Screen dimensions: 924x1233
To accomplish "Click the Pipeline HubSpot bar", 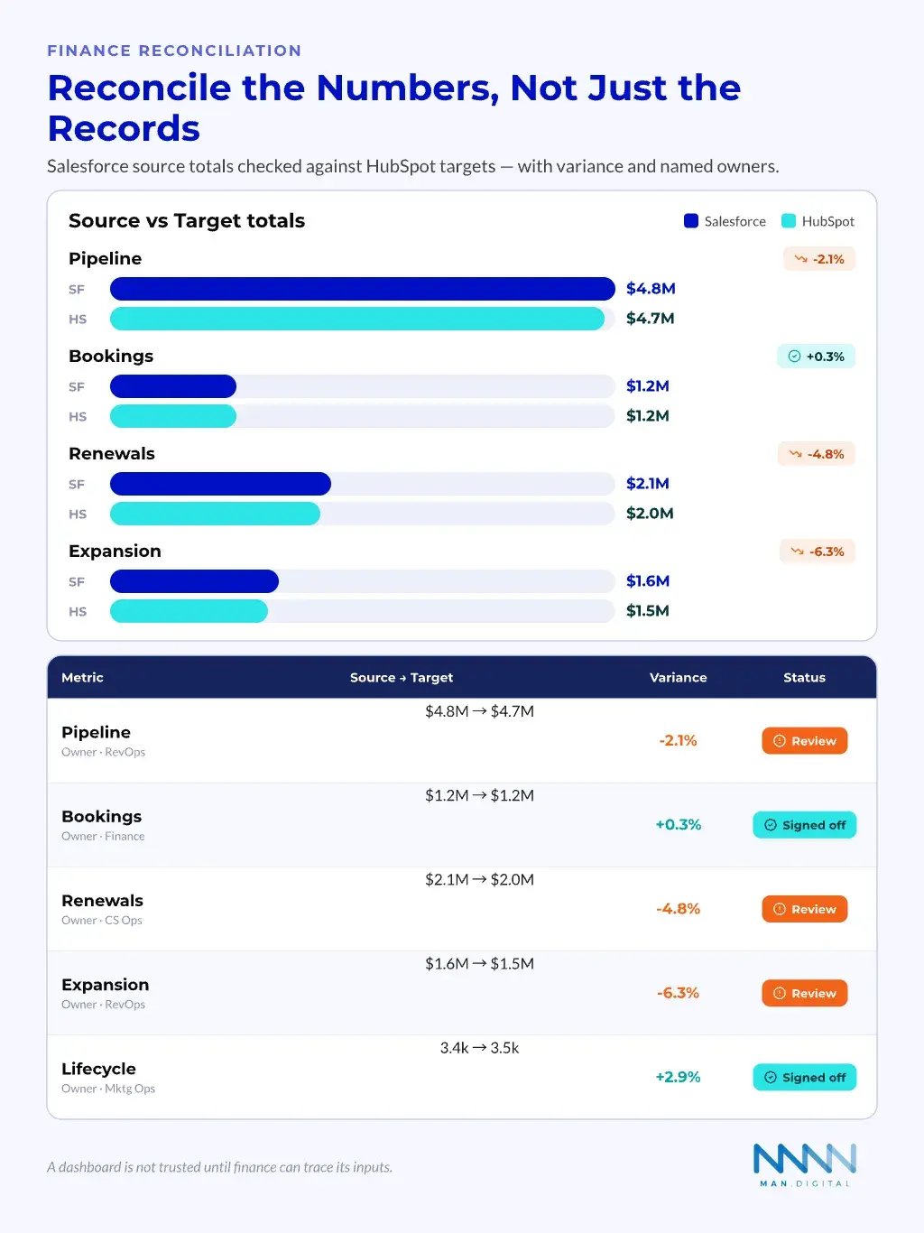I will tap(357, 319).
